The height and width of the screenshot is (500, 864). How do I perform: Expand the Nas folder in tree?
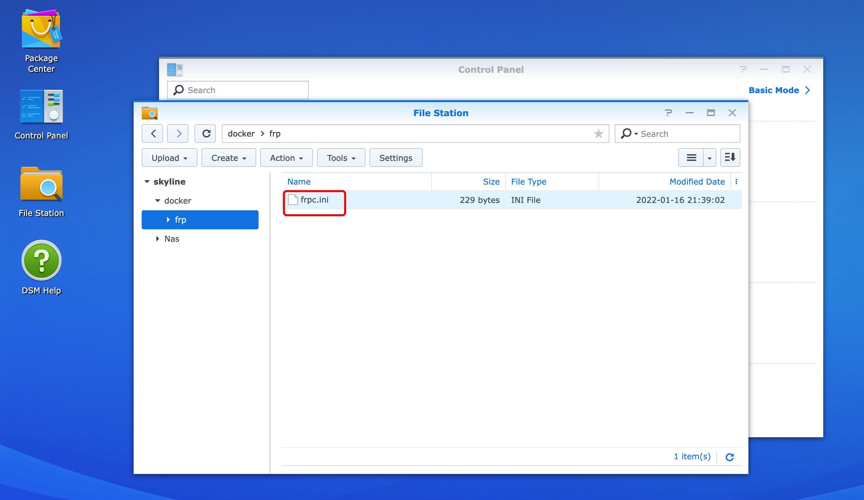157,239
